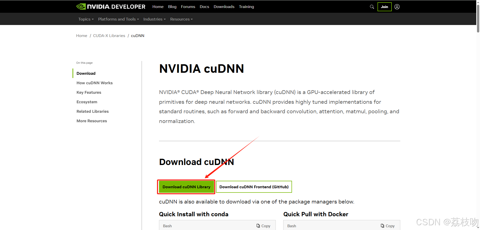Jump to Key Features section
Image resolution: width=480 pixels, height=230 pixels.
click(x=89, y=92)
